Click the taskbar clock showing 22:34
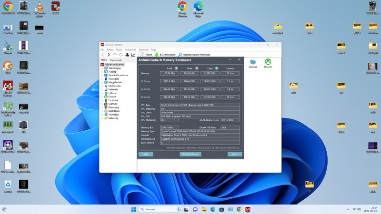381x214 pixels. coord(371,209)
